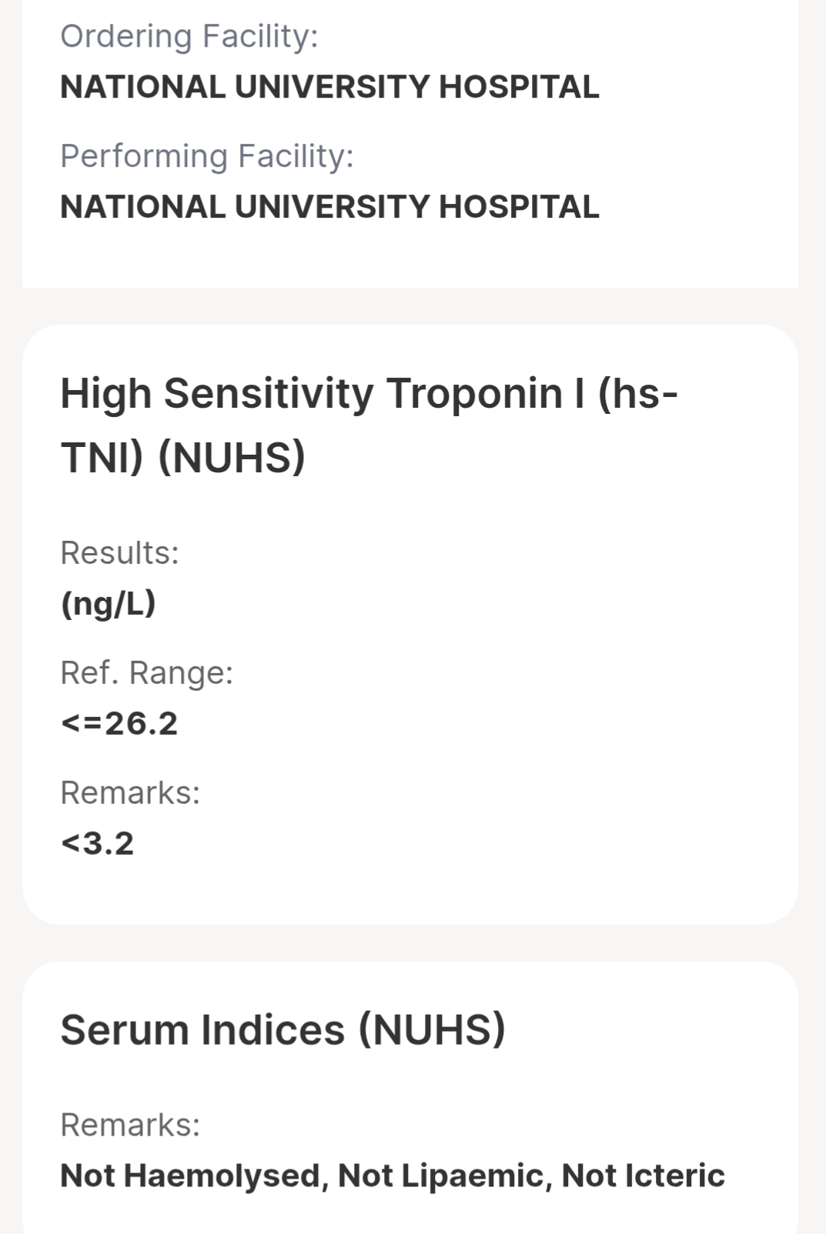
Task: Select the Troponin Results label
Action: pos(120,552)
